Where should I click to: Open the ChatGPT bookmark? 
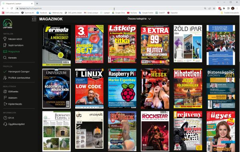coord(160,13)
